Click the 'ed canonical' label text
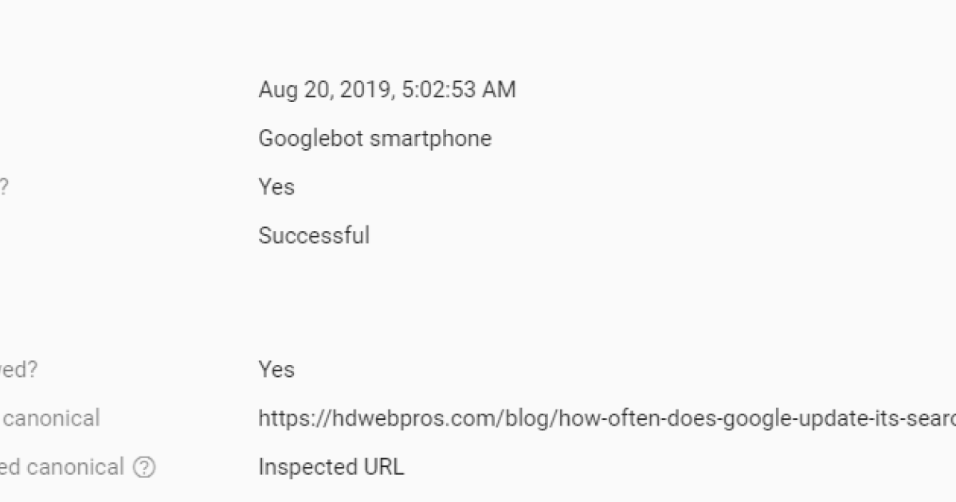Image resolution: width=956 pixels, height=502 pixels. (x=62, y=467)
